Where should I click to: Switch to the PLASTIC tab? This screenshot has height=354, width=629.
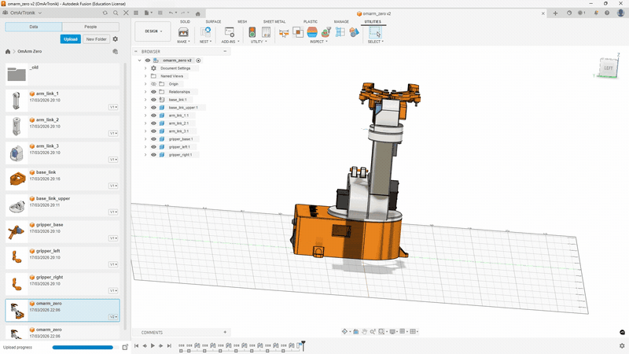[311, 22]
